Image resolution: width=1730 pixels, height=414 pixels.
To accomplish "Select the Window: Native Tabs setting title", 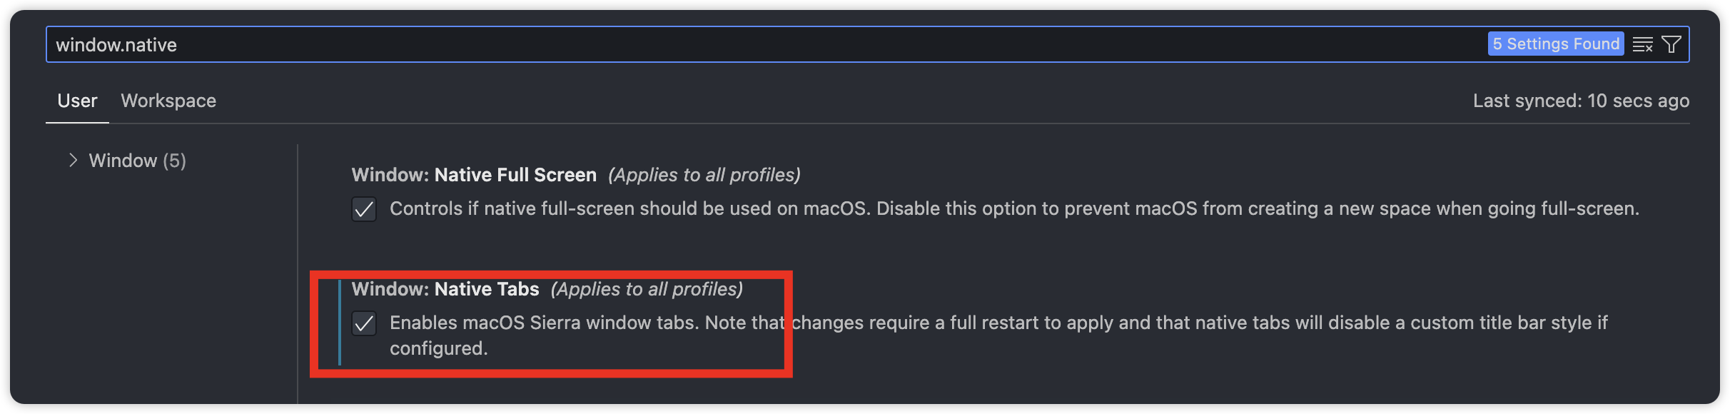I will tap(445, 289).
